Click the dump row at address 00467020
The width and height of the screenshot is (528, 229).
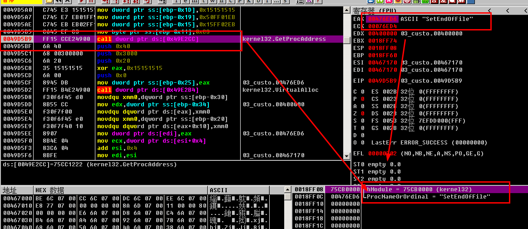pyautogui.click(x=142, y=213)
